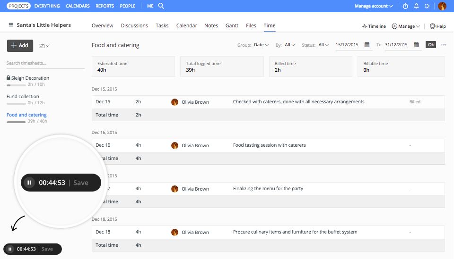This screenshot has height=259, width=454.
Task: Select the Fund collection timesheet
Action: click(x=23, y=96)
